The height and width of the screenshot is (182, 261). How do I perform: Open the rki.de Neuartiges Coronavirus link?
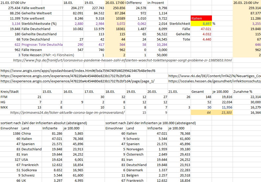pyautogui.click(x=215, y=76)
